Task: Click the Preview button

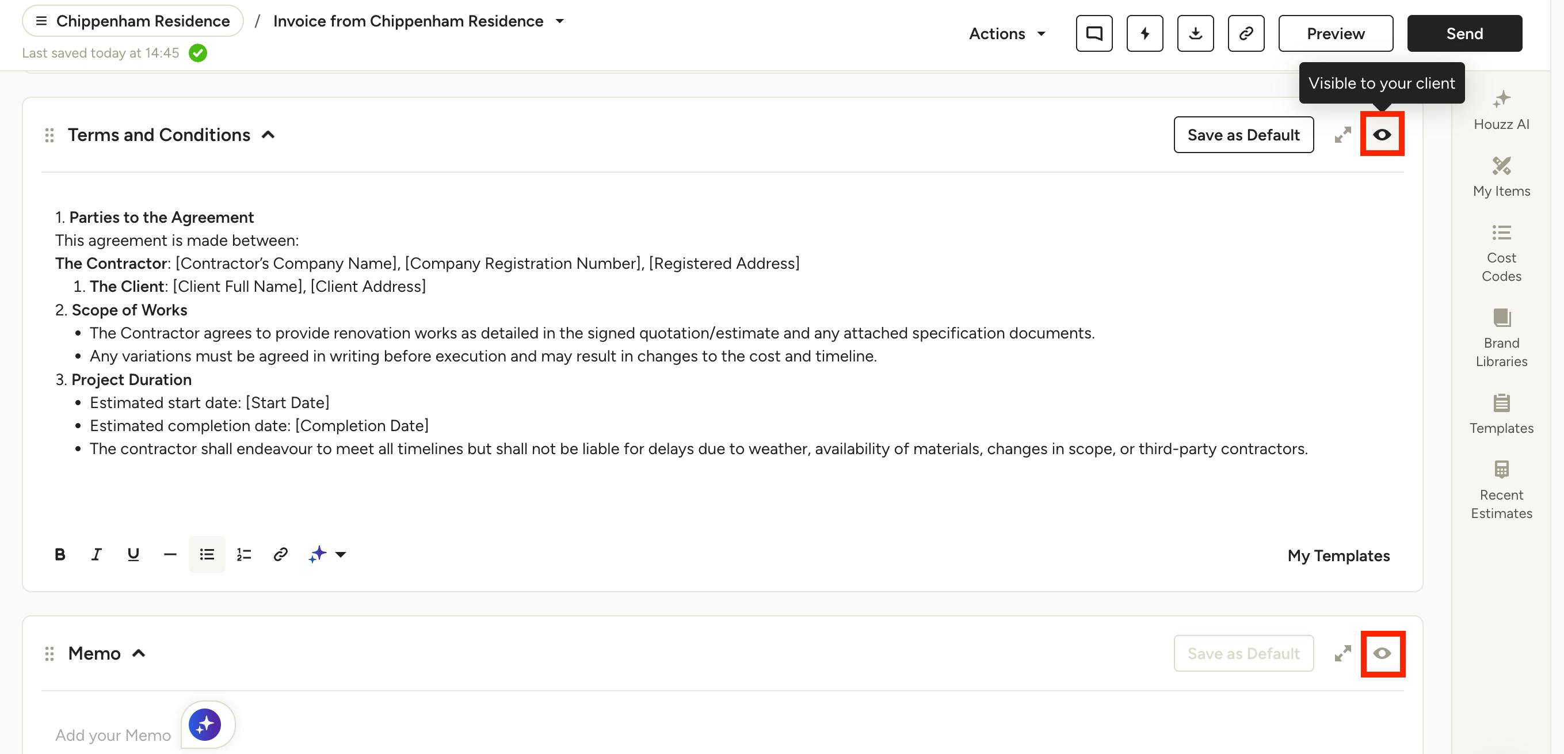Action: tap(1335, 33)
